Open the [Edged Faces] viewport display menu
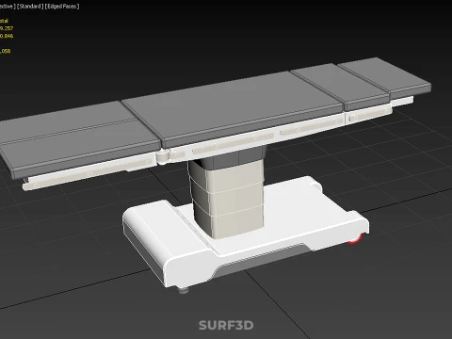The width and height of the screenshot is (452, 339). [62, 7]
